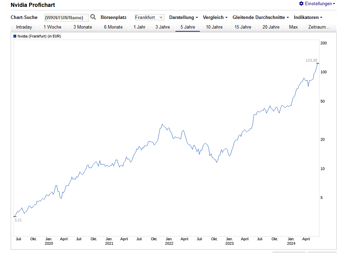
Task: Expand the Darstellung menu
Action: click(183, 17)
